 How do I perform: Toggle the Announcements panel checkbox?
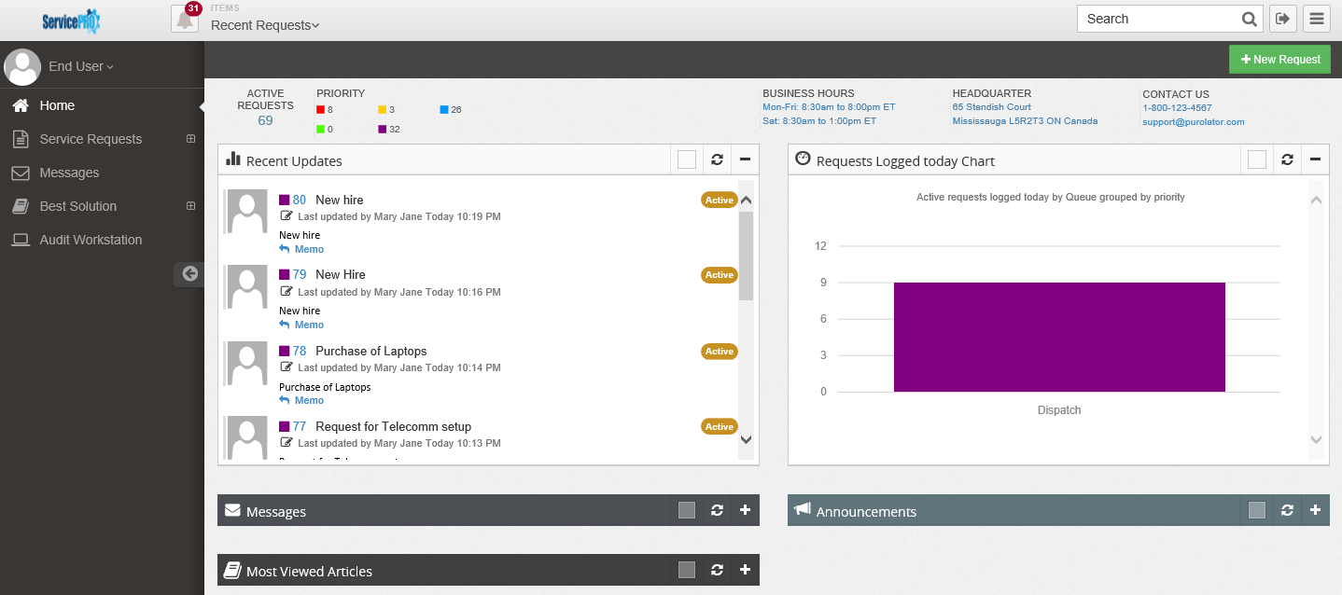coord(1256,510)
